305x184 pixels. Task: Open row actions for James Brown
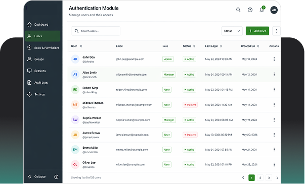(x=274, y=135)
